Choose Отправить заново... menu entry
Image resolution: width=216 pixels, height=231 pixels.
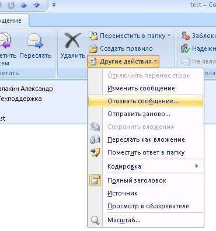click(145, 114)
